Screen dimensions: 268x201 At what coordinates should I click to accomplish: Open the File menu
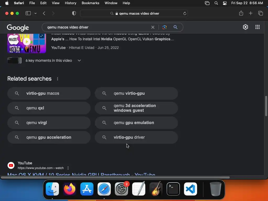(32, 3)
